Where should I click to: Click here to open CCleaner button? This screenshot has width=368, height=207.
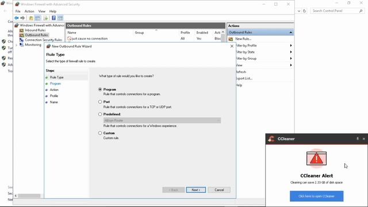pos(317,196)
